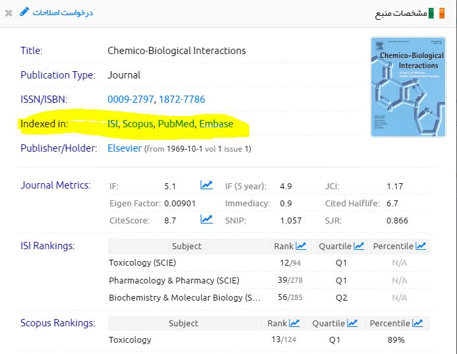Image resolution: width=457 pixels, height=354 pixels.
Task: Click the PubMed index link
Action: tap(176, 124)
